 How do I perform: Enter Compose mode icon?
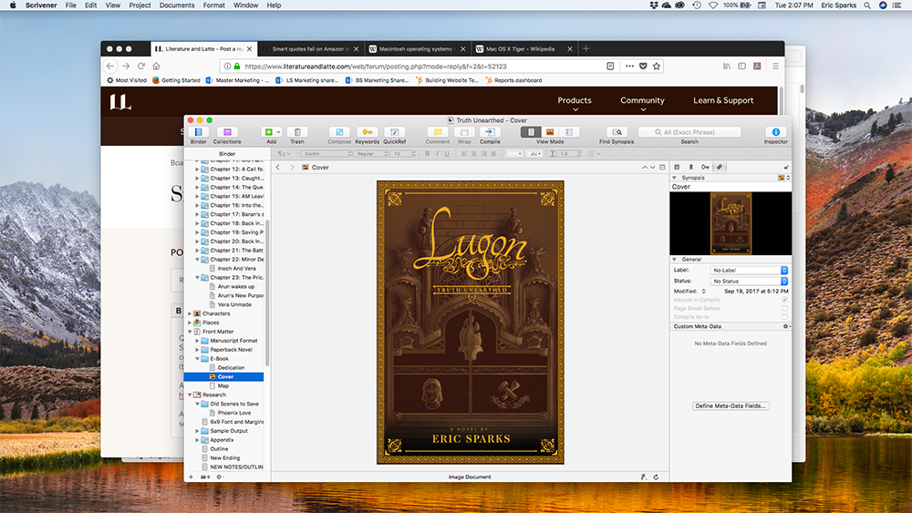click(339, 132)
